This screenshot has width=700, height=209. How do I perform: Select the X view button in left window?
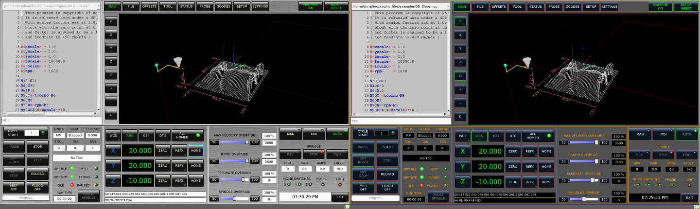pyautogui.click(x=111, y=35)
